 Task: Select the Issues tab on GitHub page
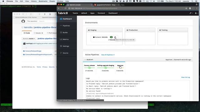(38, 33)
